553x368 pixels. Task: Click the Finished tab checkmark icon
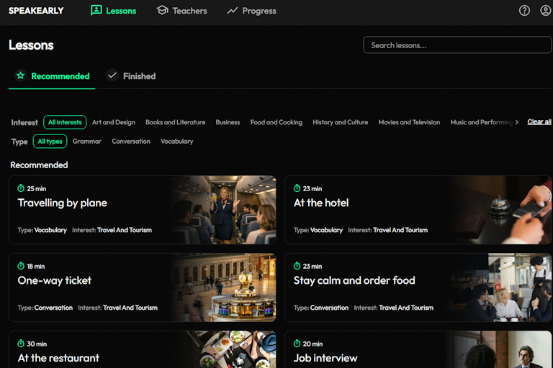pyautogui.click(x=112, y=75)
